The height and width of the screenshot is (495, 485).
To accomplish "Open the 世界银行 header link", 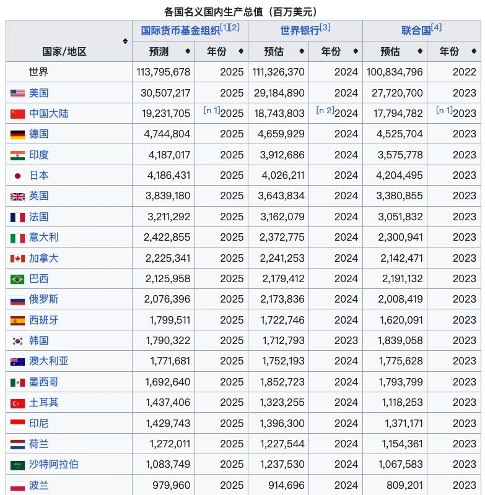I will point(300,30).
